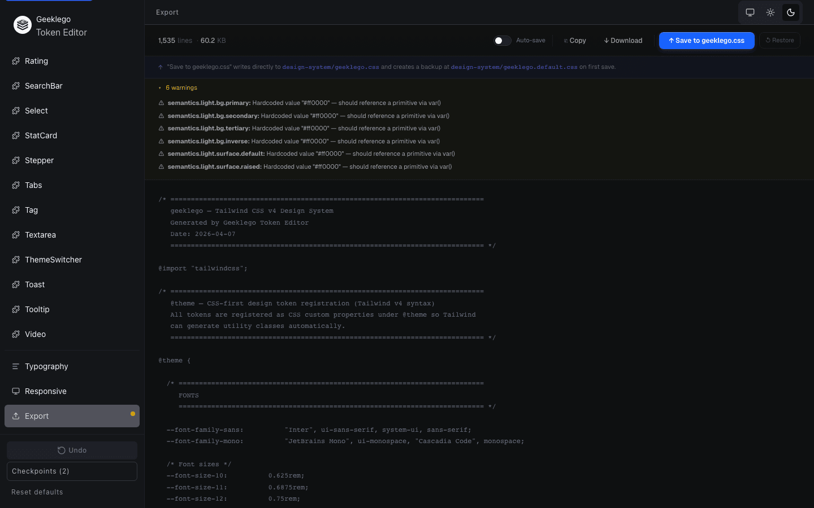Image resolution: width=814 pixels, height=508 pixels.
Task: Click the up-arrow icon beside save note
Action: pos(161,67)
